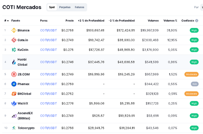Click Gate.io exchange name

click(23, 40)
